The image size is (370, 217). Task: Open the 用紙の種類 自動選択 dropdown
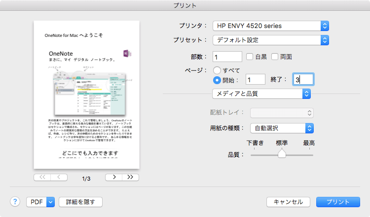[282, 128]
